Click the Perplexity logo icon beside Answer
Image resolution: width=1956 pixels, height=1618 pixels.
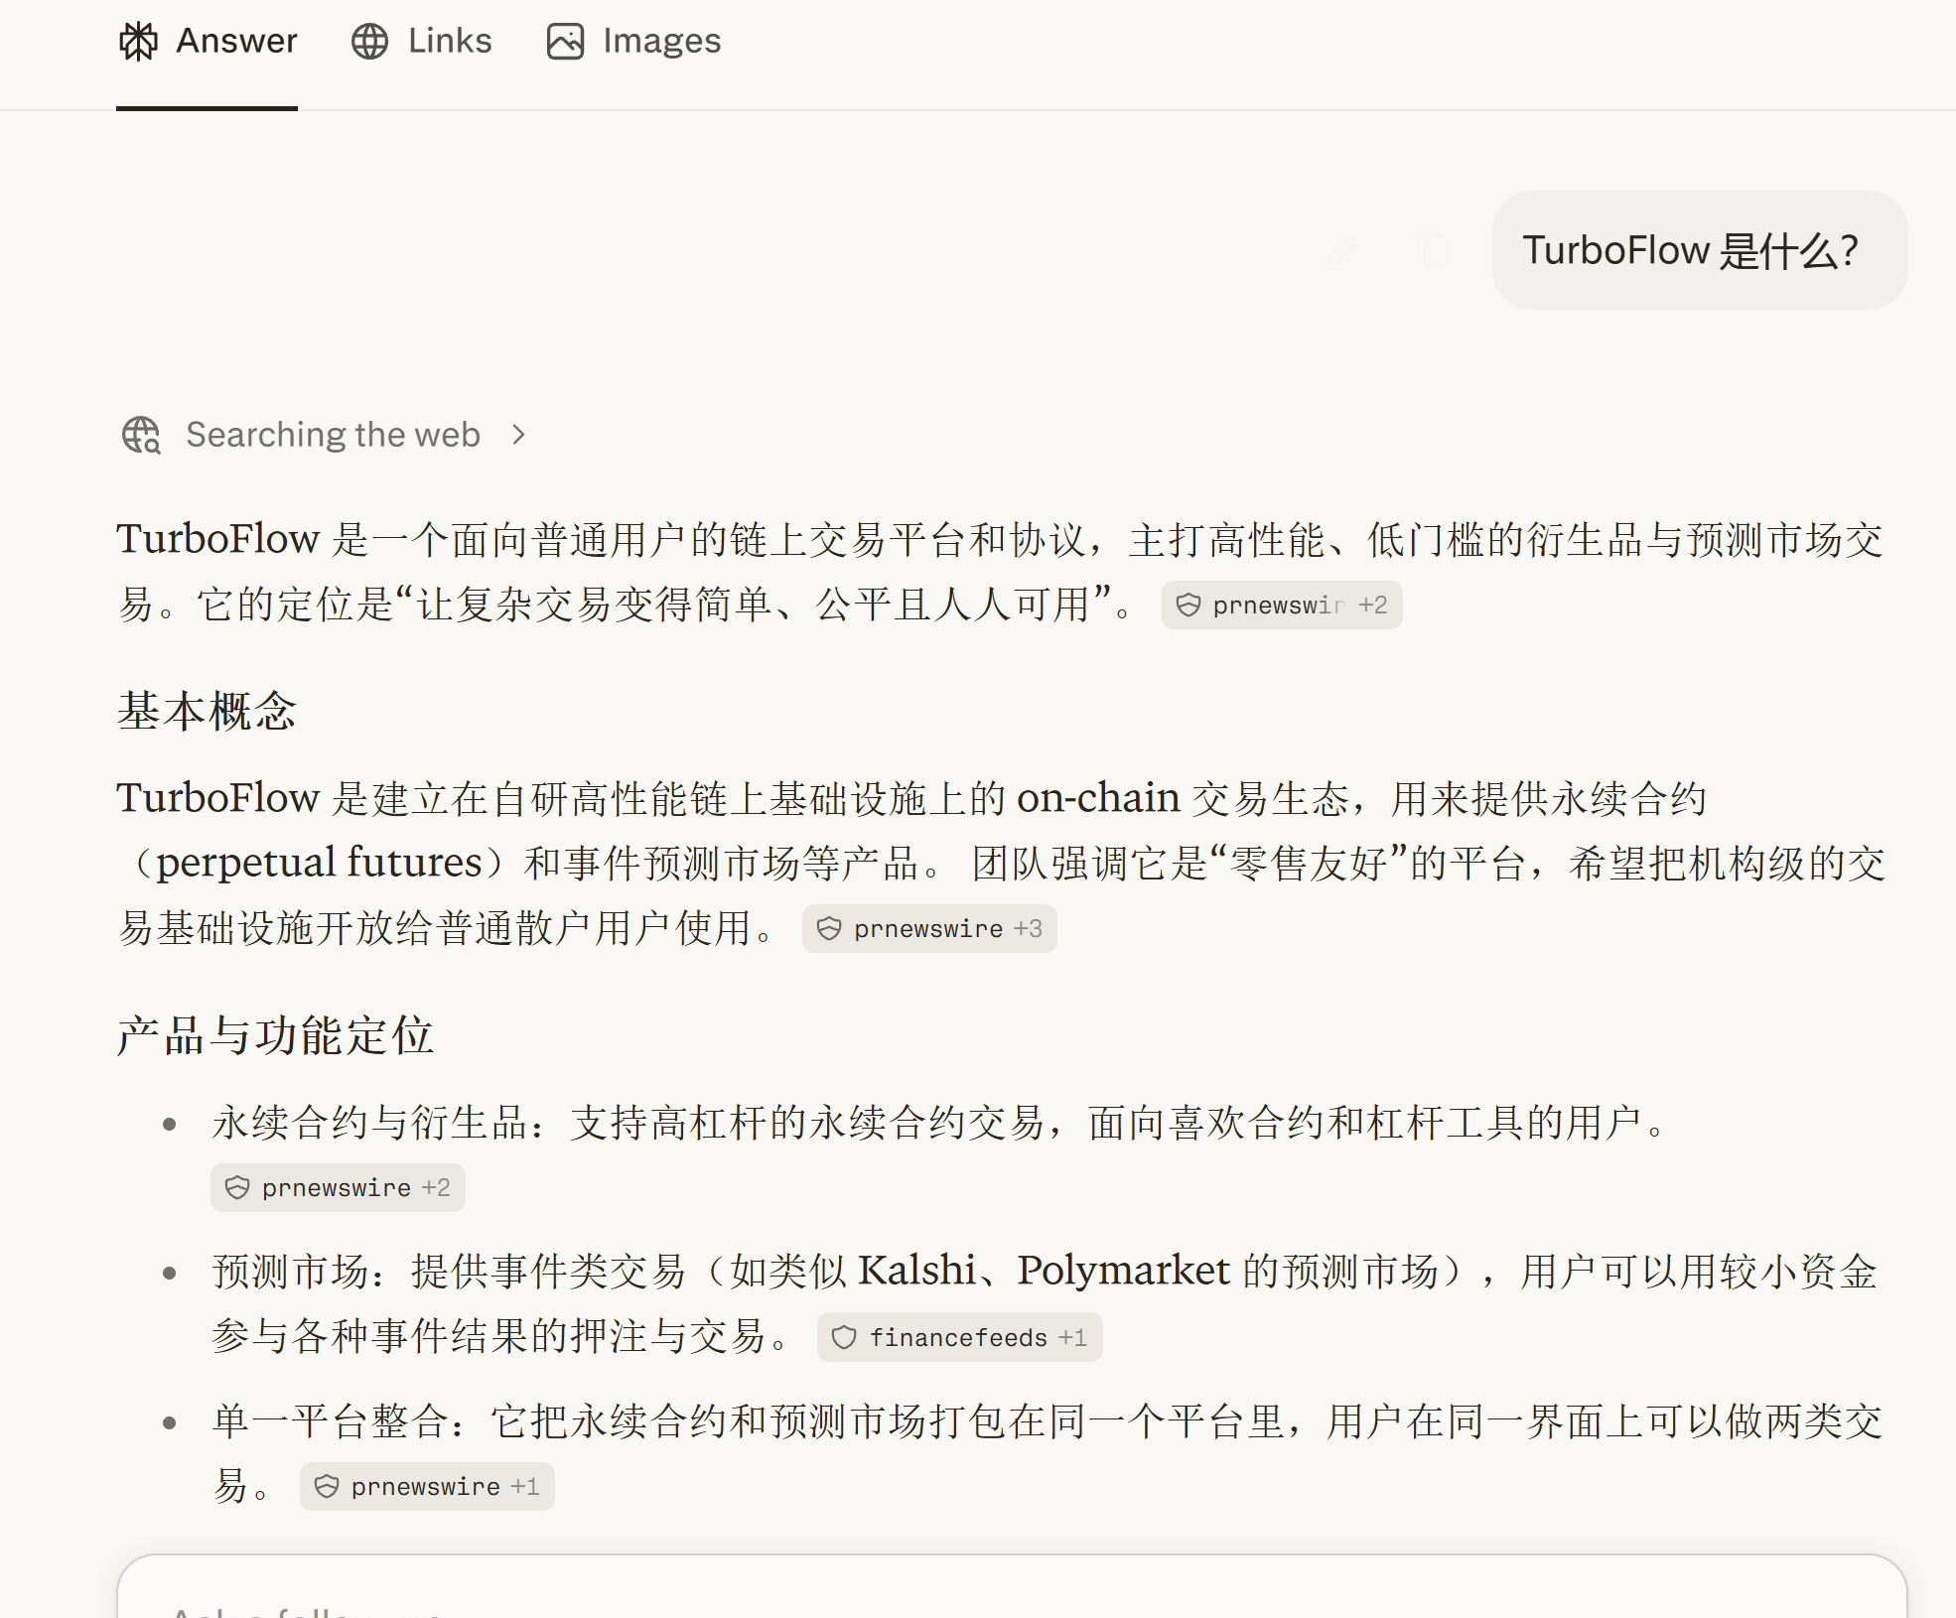pos(139,42)
